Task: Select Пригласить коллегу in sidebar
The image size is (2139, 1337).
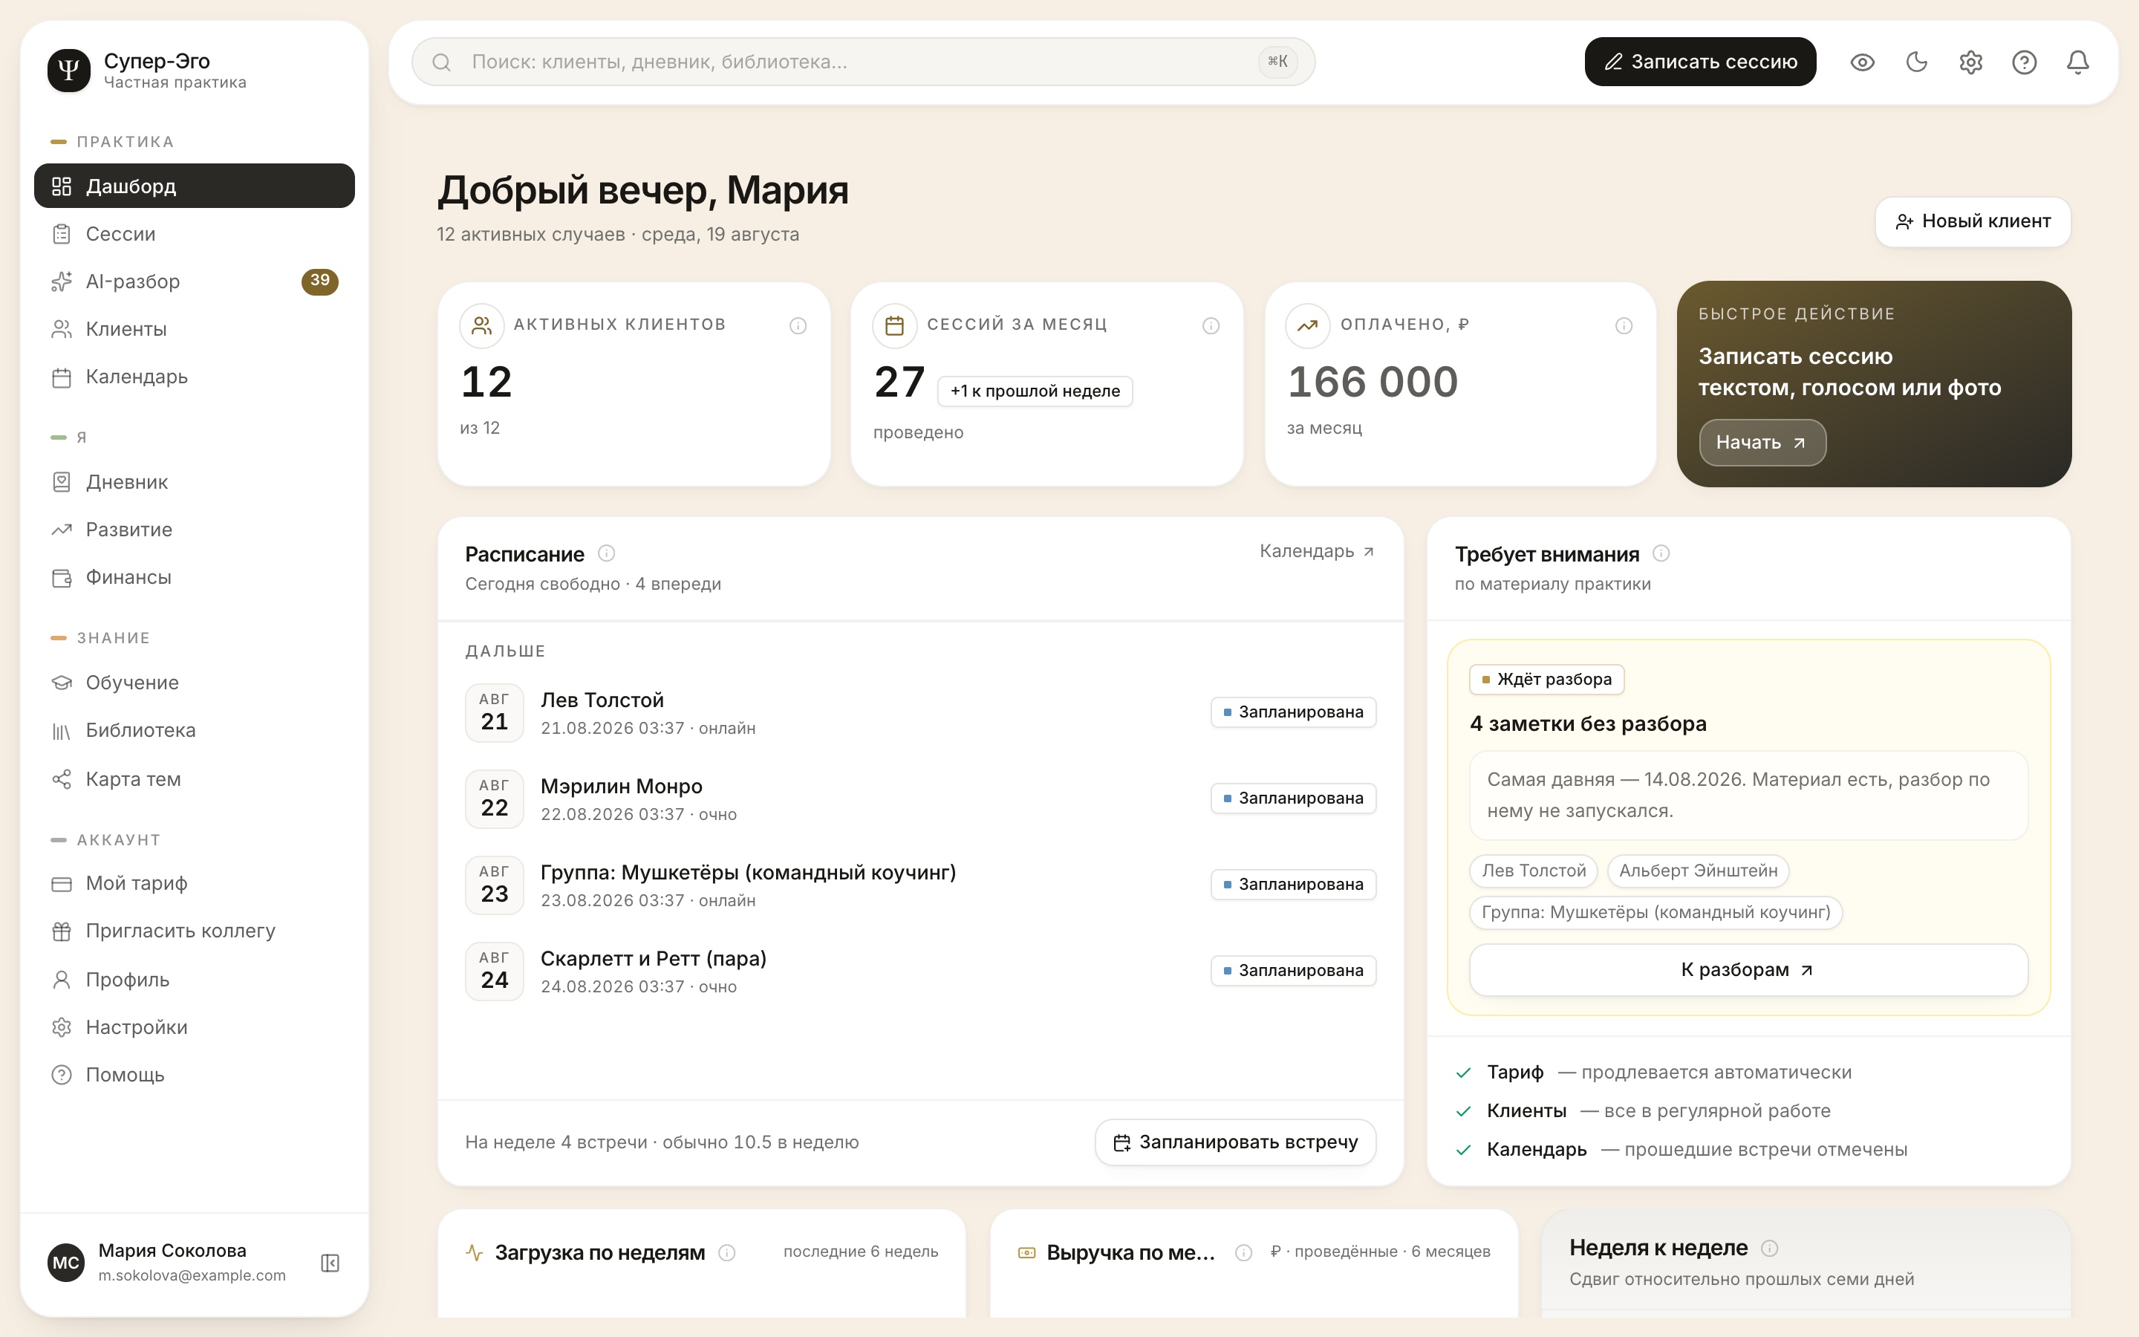Action: [195, 931]
